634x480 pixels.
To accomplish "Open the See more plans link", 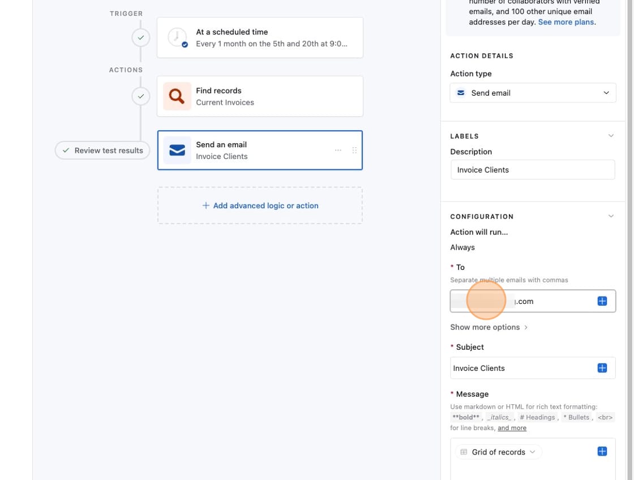I will pos(566,22).
